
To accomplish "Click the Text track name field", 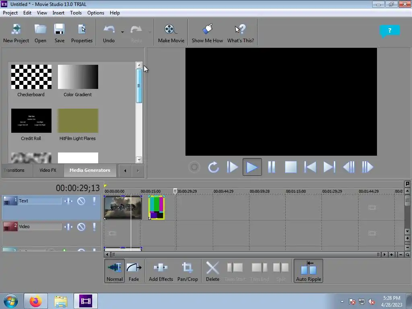I will (x=40, y=201).
